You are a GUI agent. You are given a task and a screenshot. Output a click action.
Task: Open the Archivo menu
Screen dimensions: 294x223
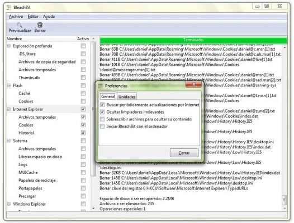tap(16, 17)
